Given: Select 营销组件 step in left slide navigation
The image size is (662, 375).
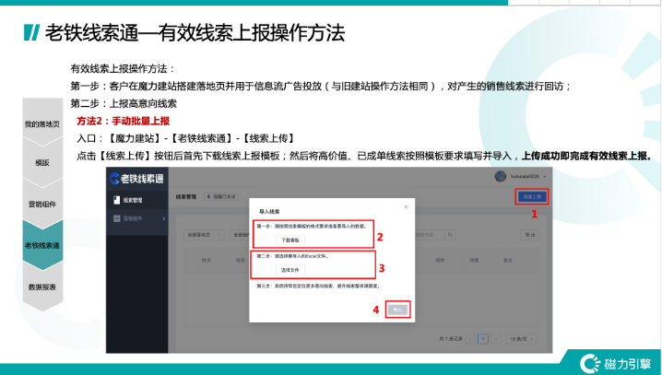Looking at the screenshot, I should click(x=42, y=205).
